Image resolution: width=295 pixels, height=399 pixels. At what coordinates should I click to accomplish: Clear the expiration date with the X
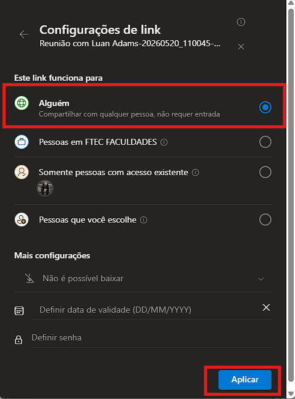[266, 308]
